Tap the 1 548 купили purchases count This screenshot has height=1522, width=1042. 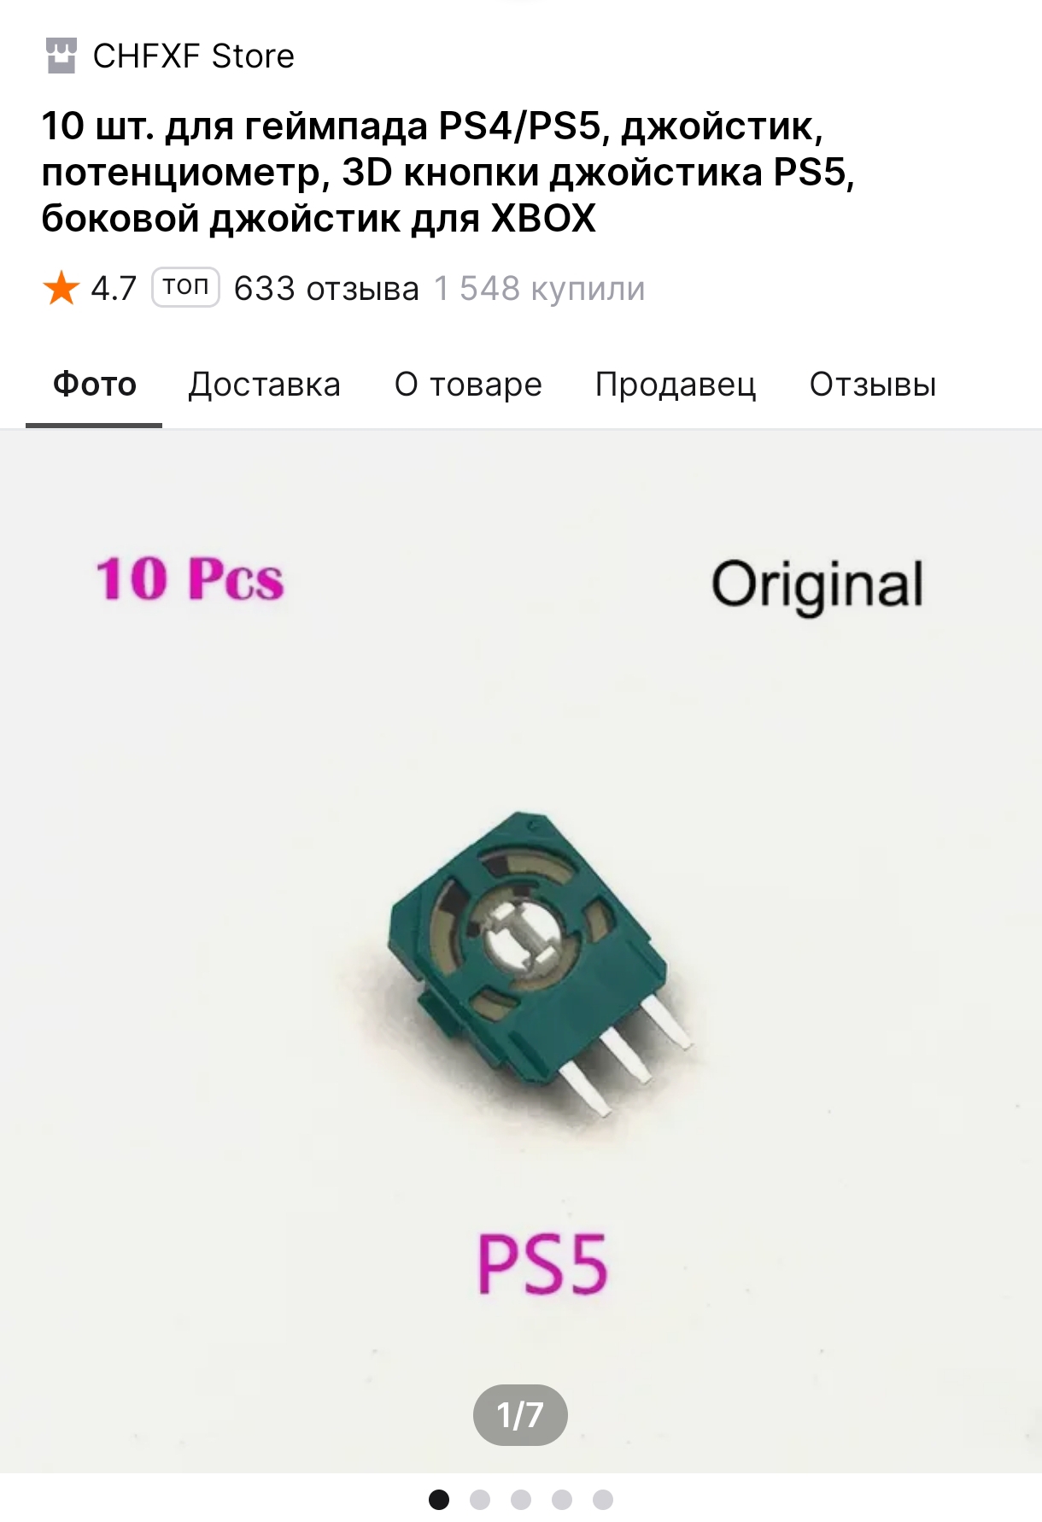pyautogui.click(x=539, y=289)
